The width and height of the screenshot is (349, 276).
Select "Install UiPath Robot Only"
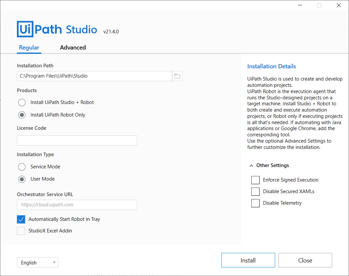(22, 115)
